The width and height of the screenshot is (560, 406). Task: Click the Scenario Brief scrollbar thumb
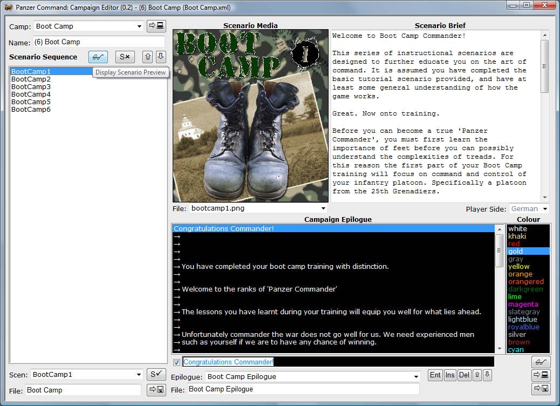[544, 66]
